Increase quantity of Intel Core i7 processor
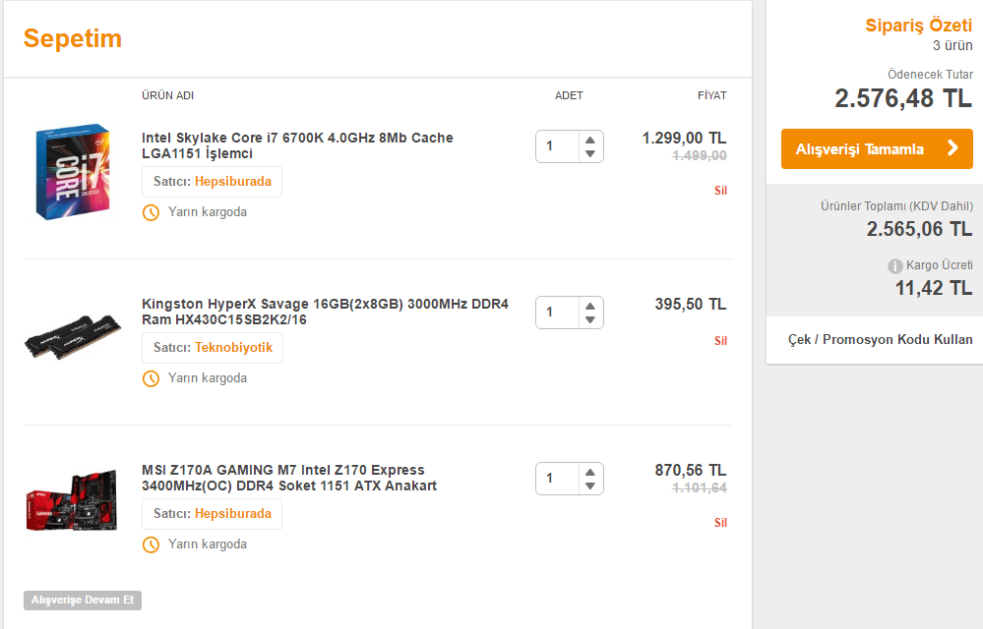The width and height of the screenshot is (983, 629). (x=589, y=139)
